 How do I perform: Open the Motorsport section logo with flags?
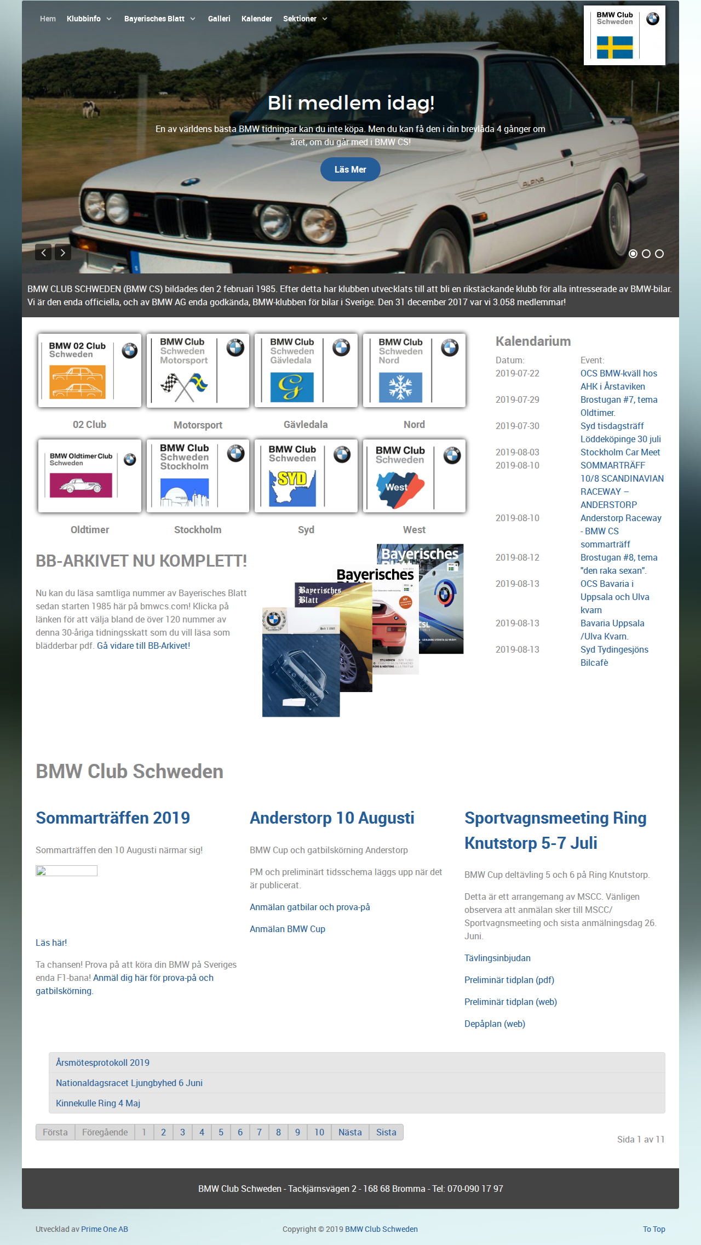coord(198,370)
